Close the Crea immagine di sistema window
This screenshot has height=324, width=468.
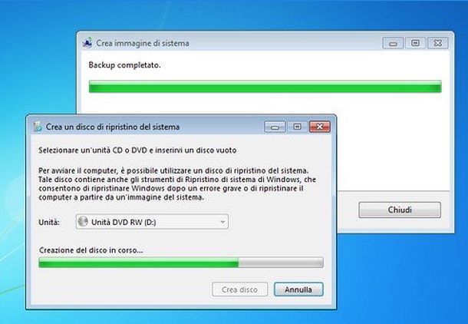(x=437, y=43)
